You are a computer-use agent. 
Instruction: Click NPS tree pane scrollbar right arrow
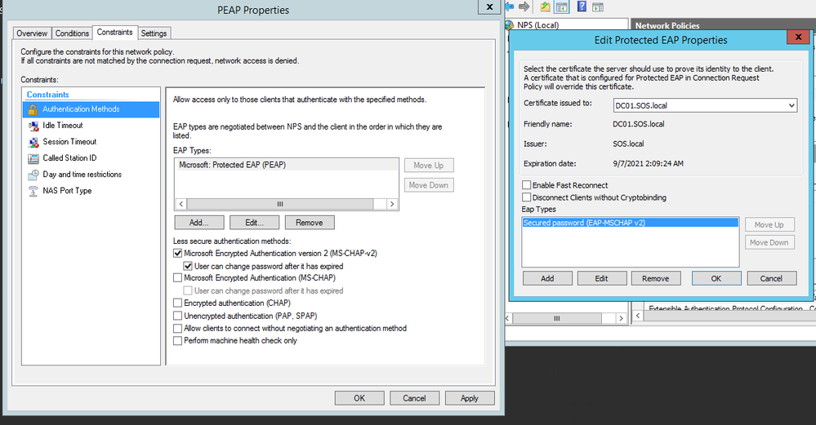point(622,318)
